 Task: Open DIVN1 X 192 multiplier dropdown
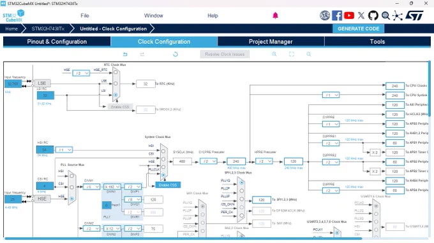tap(112, 187)
